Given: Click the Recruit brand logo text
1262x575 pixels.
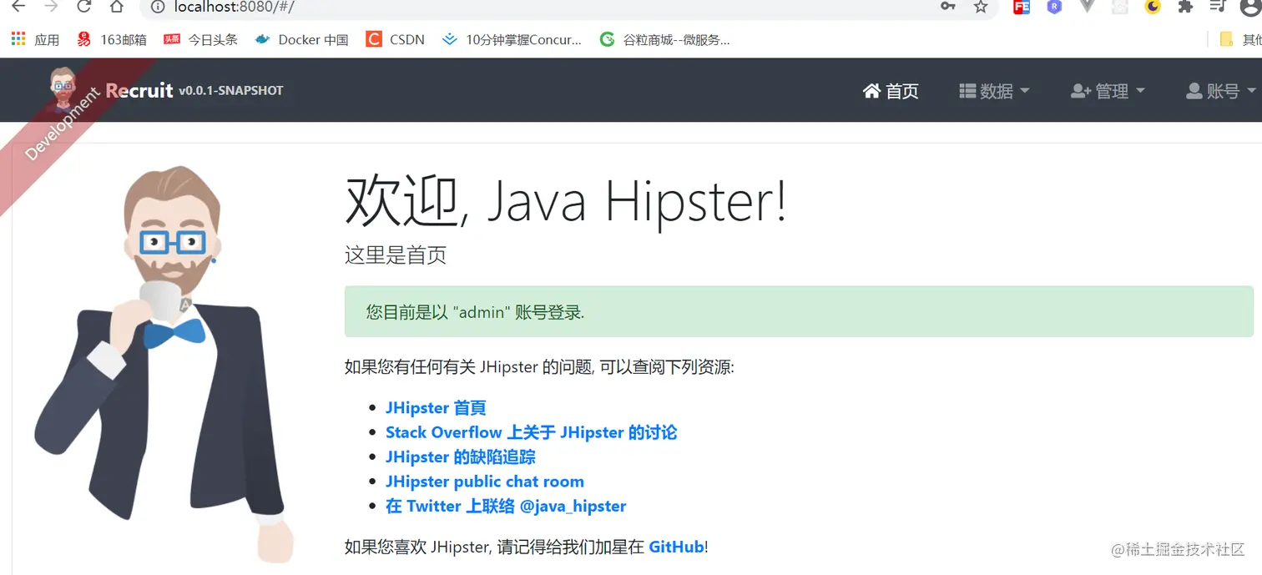Looking at the screenshot, I should (x=139, y=90).
